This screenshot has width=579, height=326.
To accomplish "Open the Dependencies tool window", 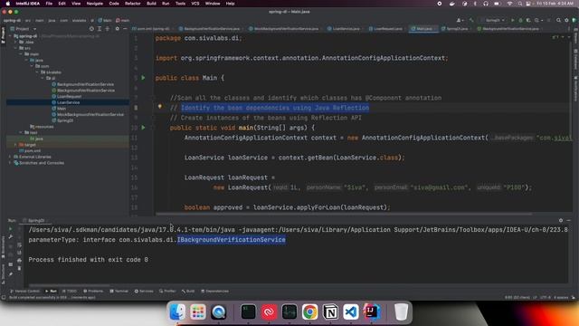I will [x=214, y=292].
